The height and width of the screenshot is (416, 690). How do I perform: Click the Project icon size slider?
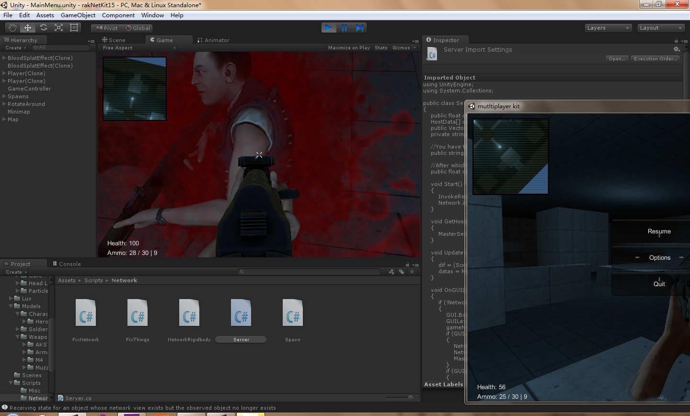[400, 398]
